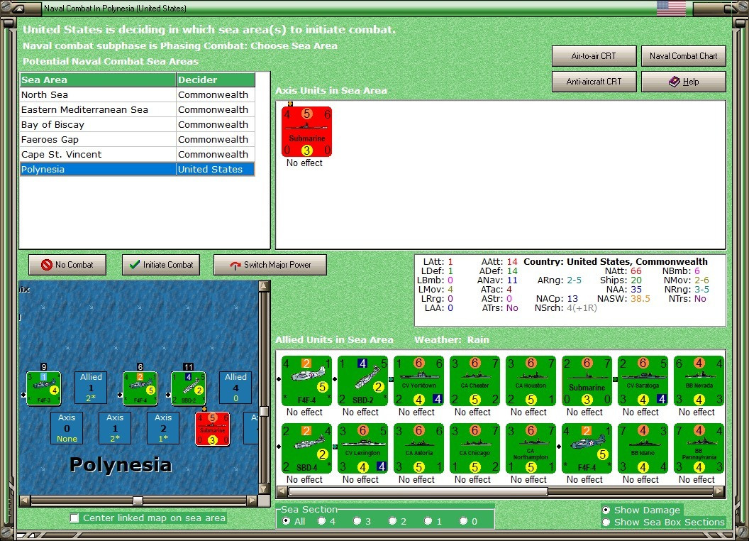Select sea section 4 radio button
This screenshot has width=749, height=541.
[321, 521]
